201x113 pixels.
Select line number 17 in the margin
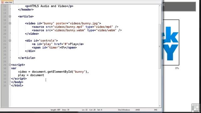point(5,24)
